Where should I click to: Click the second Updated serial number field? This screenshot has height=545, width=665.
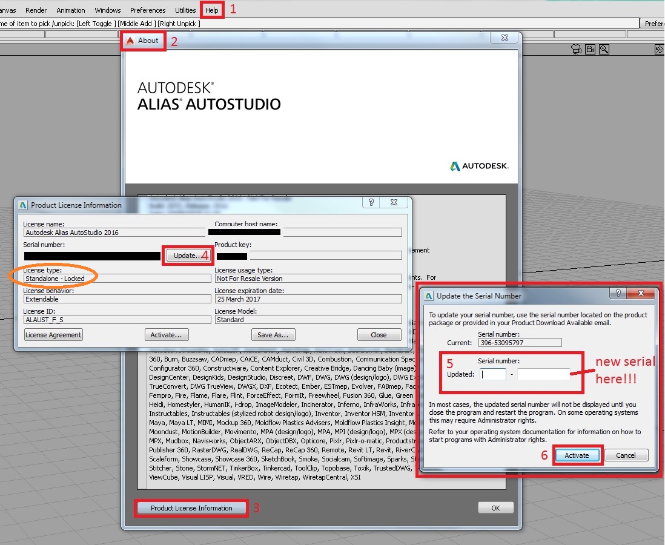[543, 374]
